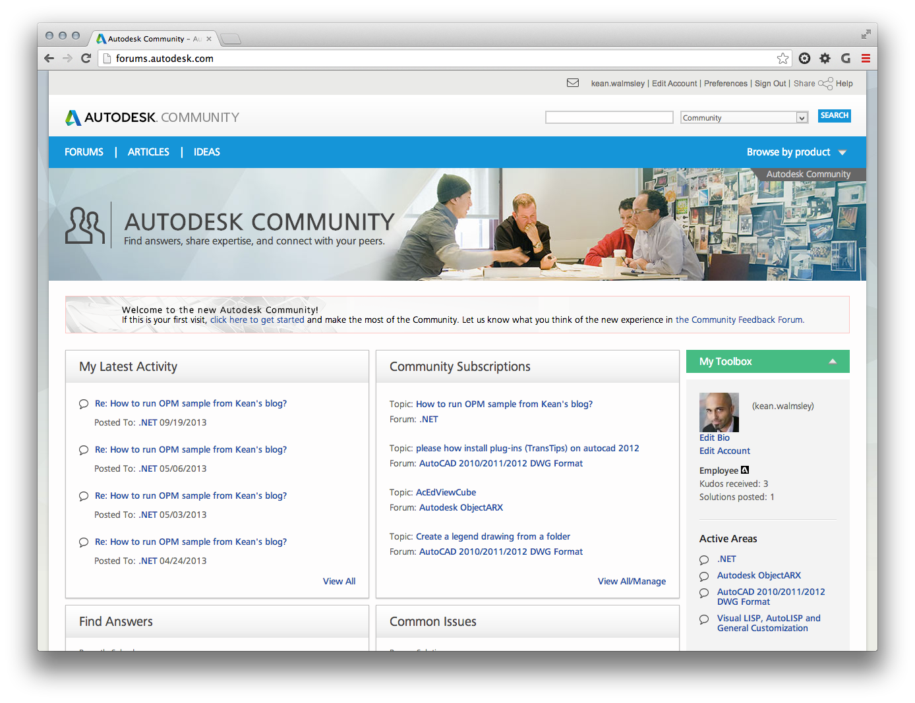915x703 pixels.
Task: Open Chrome hamburger menu icon
Action: (x=866, y=59)
